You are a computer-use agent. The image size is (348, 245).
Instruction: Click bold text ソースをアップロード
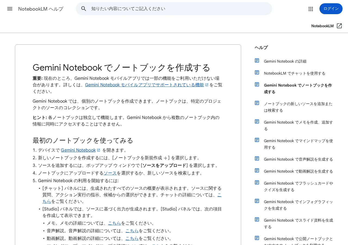pyautogui.click(x=164, y=165)
